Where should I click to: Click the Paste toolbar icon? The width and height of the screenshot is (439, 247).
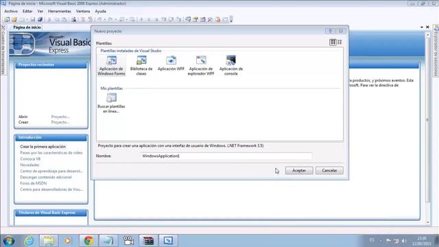(x=64, y=19)
